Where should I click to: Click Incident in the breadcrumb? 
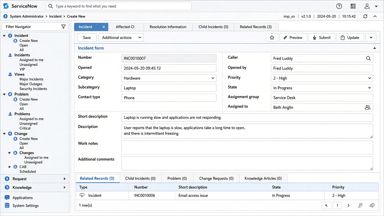(x=55, y=16)
